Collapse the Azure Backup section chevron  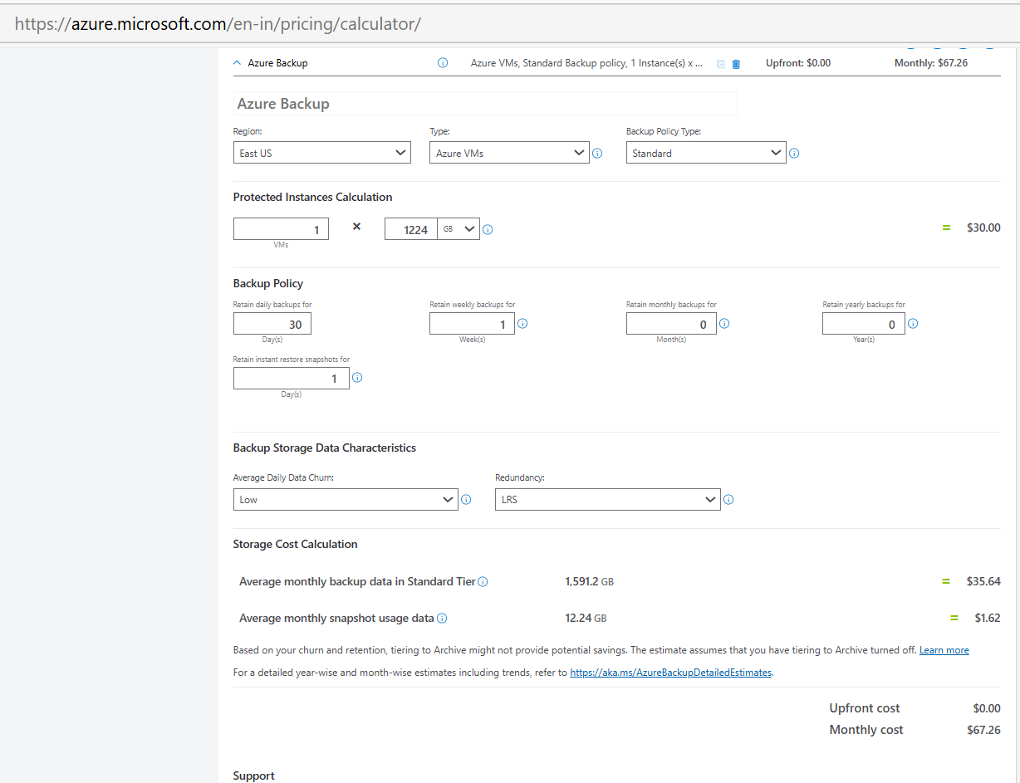(238, 63)
